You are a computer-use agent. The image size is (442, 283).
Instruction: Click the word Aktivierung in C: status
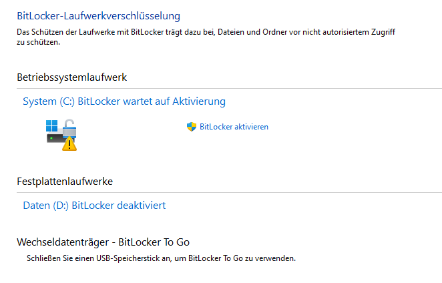[199, 101]
